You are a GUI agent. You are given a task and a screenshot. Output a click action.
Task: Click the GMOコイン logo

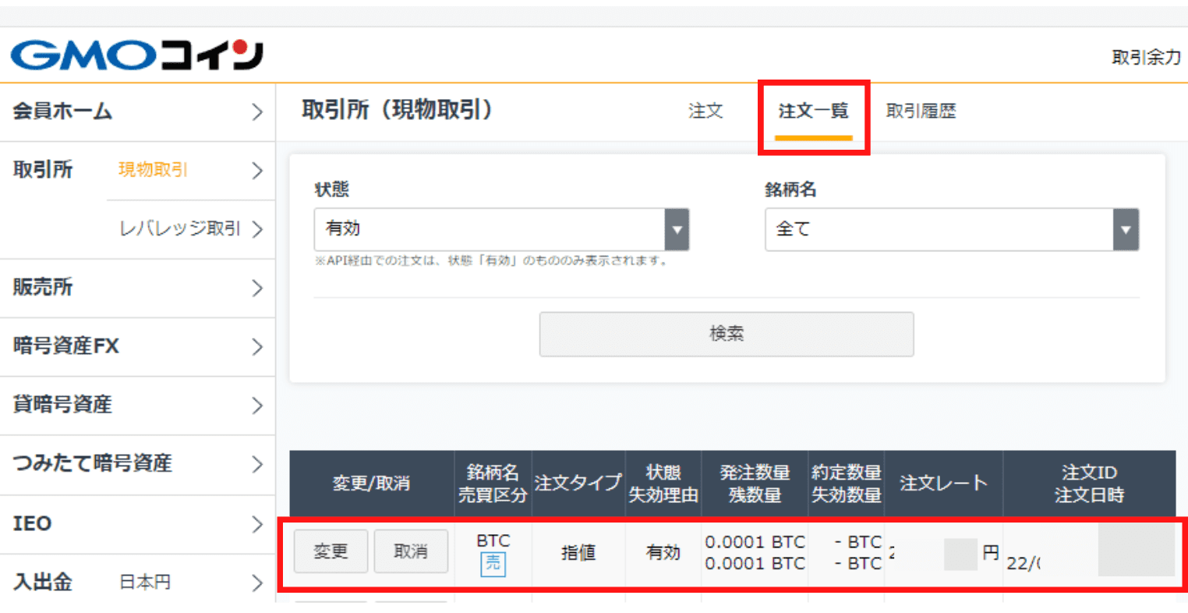coord(136,55)
